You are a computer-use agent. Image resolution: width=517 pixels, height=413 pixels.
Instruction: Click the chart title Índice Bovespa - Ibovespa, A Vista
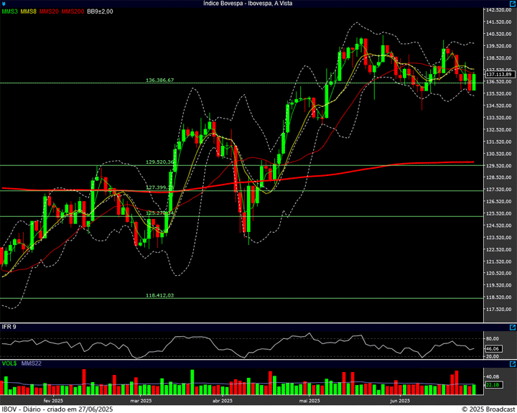click(248, 4)
